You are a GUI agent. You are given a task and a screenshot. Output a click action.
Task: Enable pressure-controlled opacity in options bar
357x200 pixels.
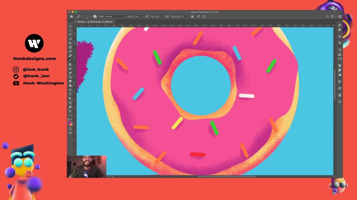click(147, 16)
